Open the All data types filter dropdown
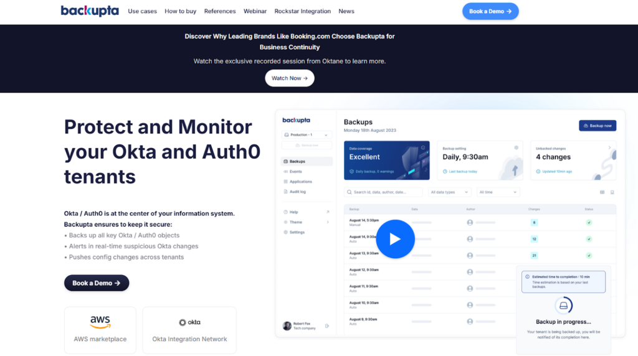The width and height of the screenshot is (638, 356). (x=449, y=192)
